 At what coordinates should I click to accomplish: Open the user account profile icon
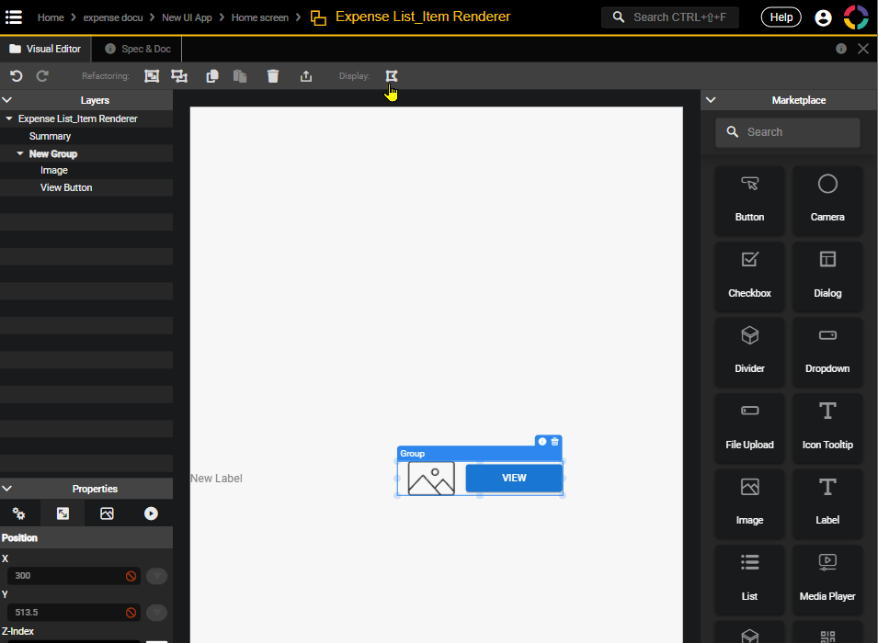click(823, 17)
